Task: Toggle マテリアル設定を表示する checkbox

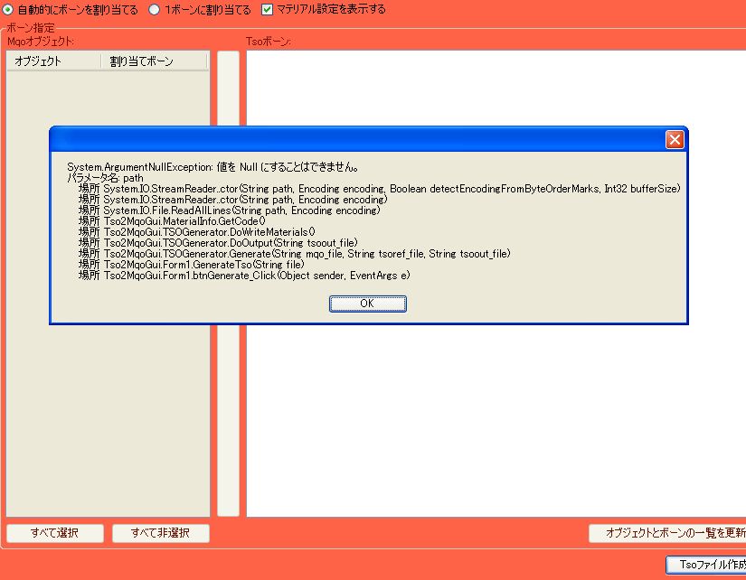Action: (x=268, y=9)
